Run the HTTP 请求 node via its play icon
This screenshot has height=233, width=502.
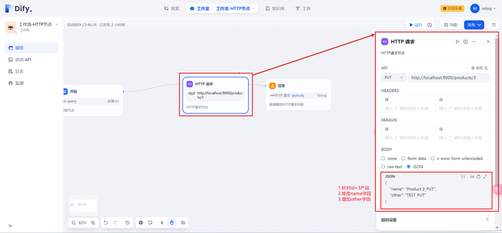pos(457,41)
